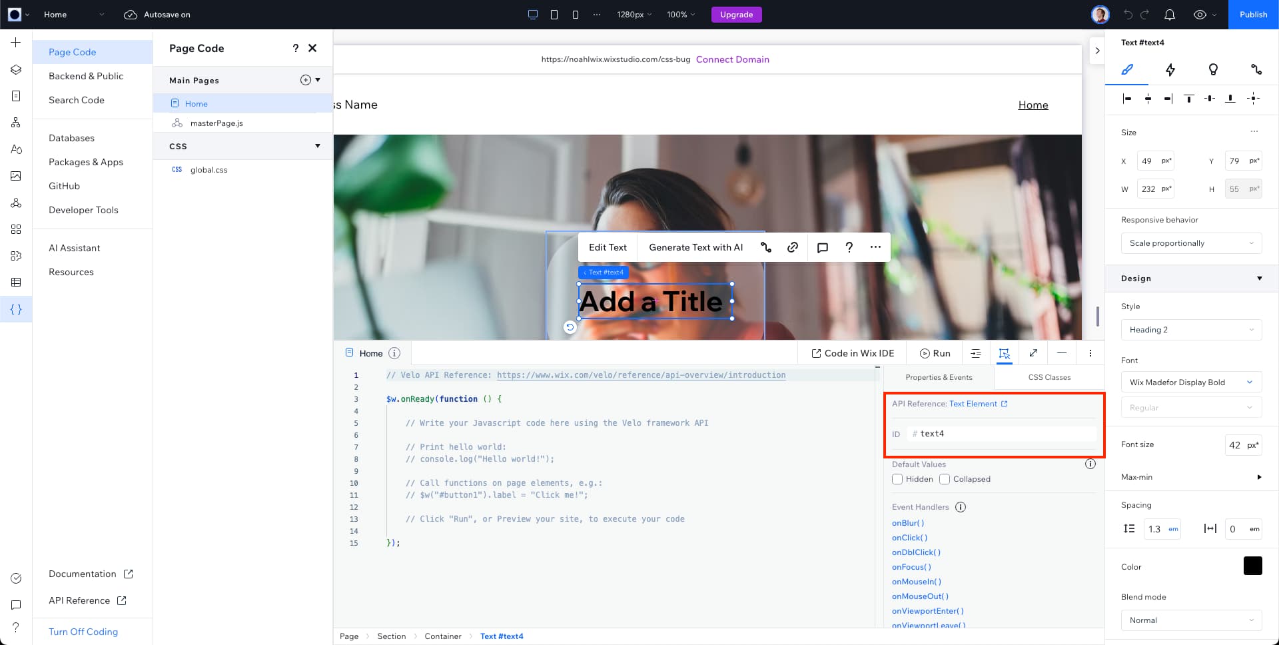Click align top icon in inspector
Screen dimensions: 1279x645
tap(1189, 99)
